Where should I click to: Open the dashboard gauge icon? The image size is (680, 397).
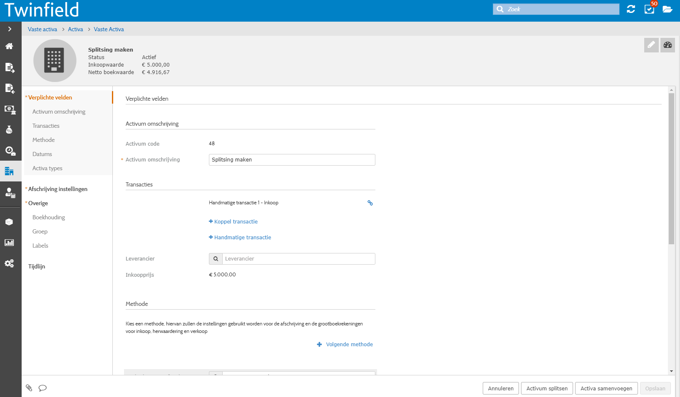click(668, 45)
